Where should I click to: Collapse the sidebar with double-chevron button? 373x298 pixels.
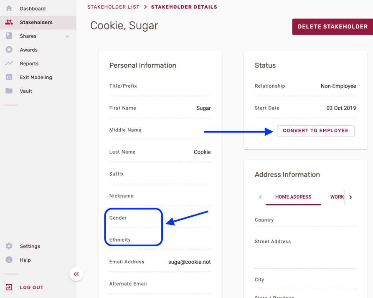76,274
